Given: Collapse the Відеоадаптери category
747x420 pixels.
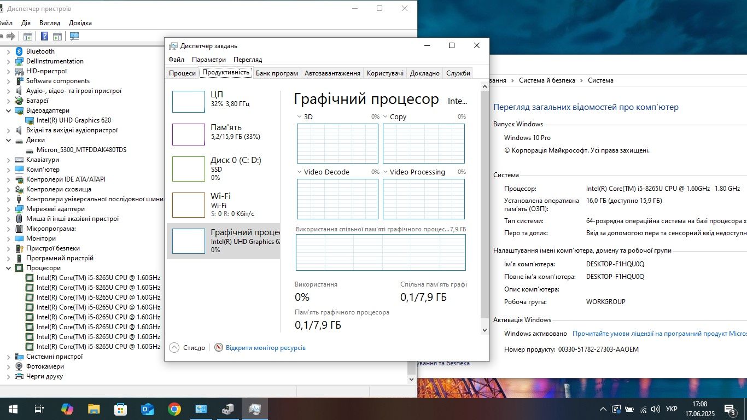Looking at the screenshot, I should click(8, 110).
